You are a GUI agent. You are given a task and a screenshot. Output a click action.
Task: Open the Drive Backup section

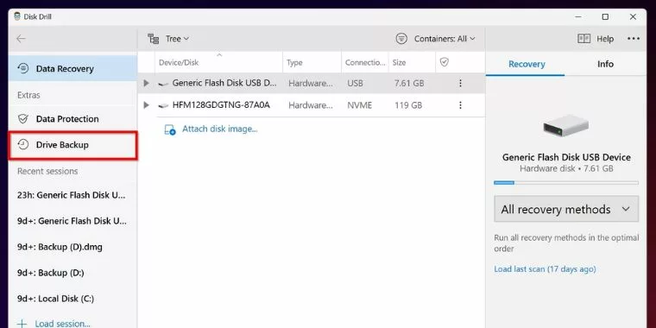click(73, 145)
